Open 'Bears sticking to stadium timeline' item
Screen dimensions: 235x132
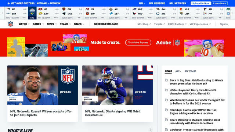pyautogui.click(x=195, y=121)
